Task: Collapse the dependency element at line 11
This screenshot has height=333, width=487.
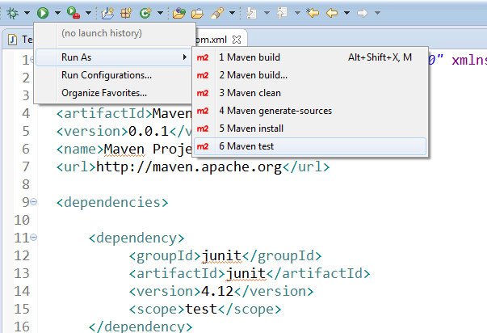Action: click(35, 238)
